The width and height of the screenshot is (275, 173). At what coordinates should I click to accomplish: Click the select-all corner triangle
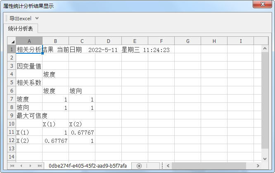[x=12, y=41]
